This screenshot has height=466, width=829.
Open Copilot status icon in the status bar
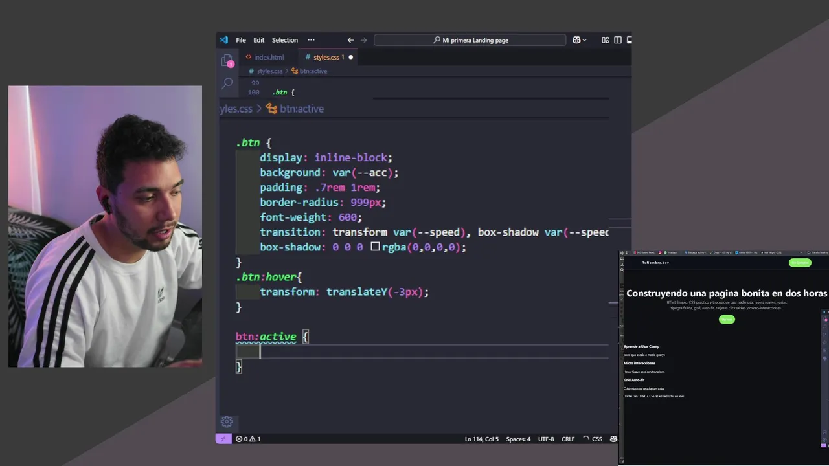tap(613, 439)
